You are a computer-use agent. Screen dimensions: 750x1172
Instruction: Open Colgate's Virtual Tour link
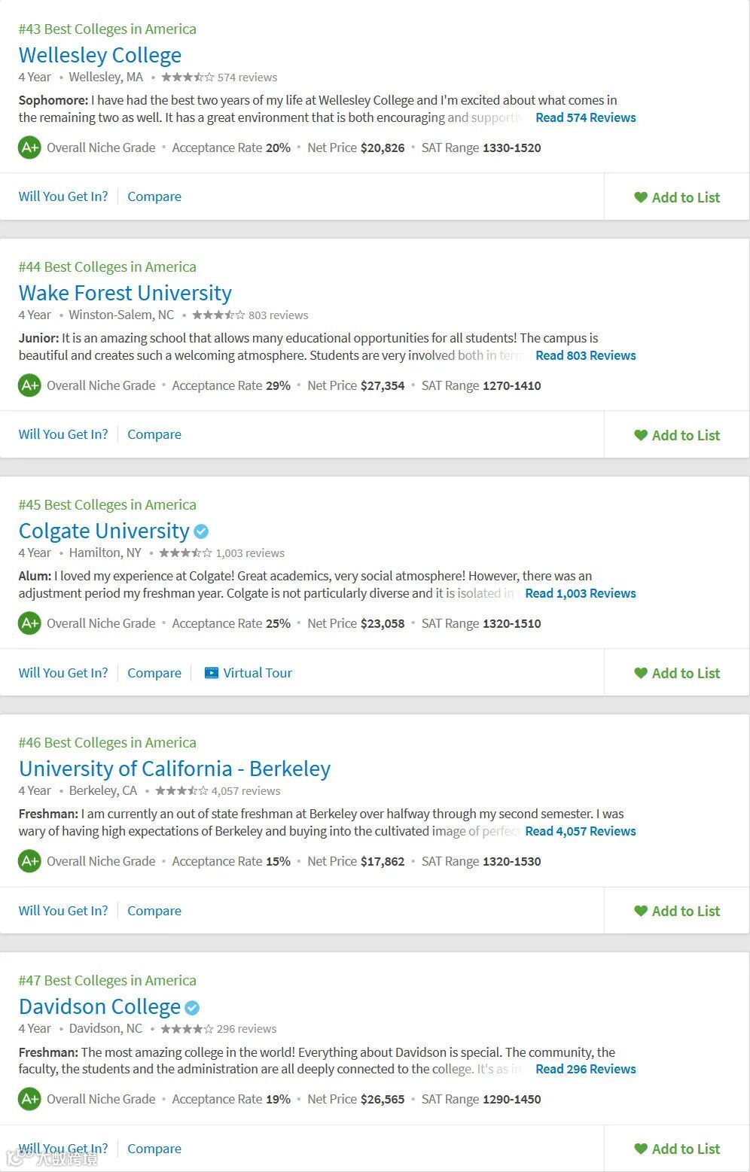pyautogui.click(x=257, y=673)
